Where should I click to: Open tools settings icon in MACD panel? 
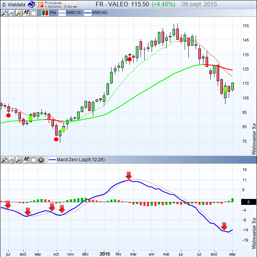click(x=4, y=160)
